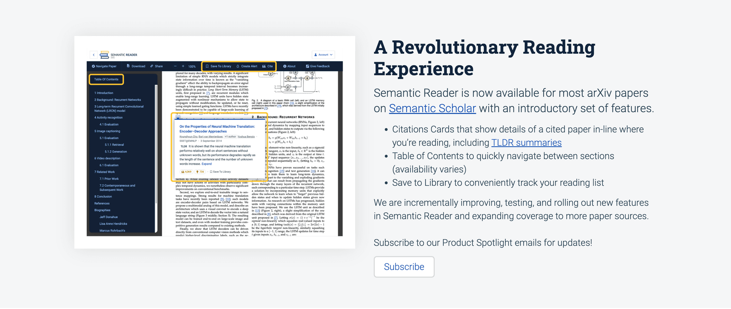The image size is (731, 309).
Task: Open the Account dropdown
Action: (323, 54)
